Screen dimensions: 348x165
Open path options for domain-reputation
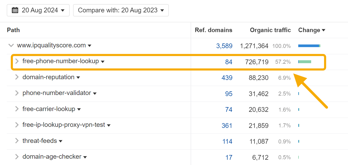(x=78, y=77)
